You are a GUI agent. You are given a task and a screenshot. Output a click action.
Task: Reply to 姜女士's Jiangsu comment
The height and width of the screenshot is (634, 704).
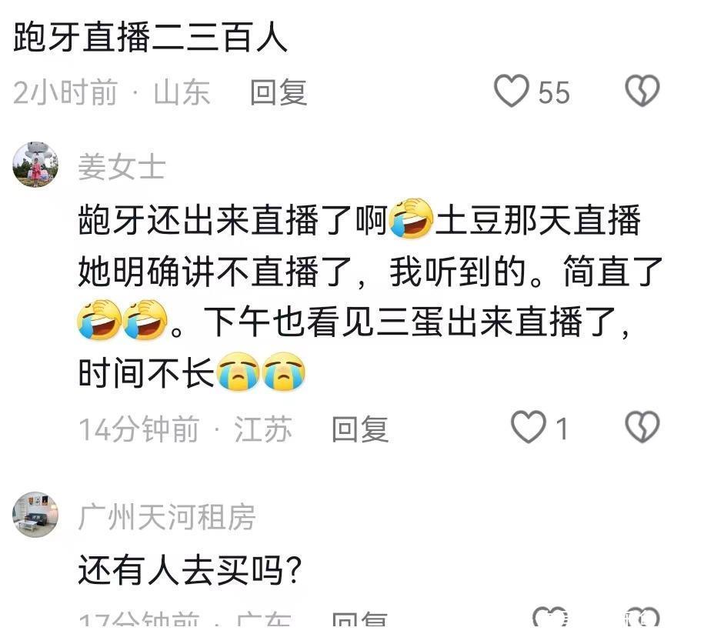click(x=360, y=429)
